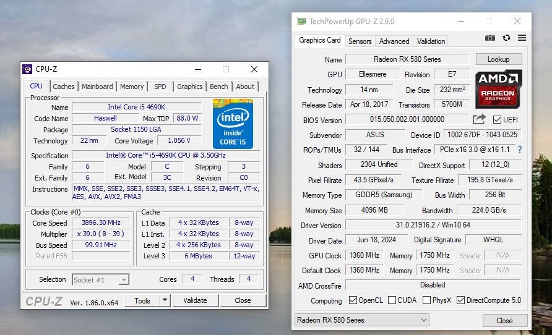This screenshot has width=552, height=335.
Task: Take a GPU-Z screenshot with camera icon
Action: click(490, 38)
